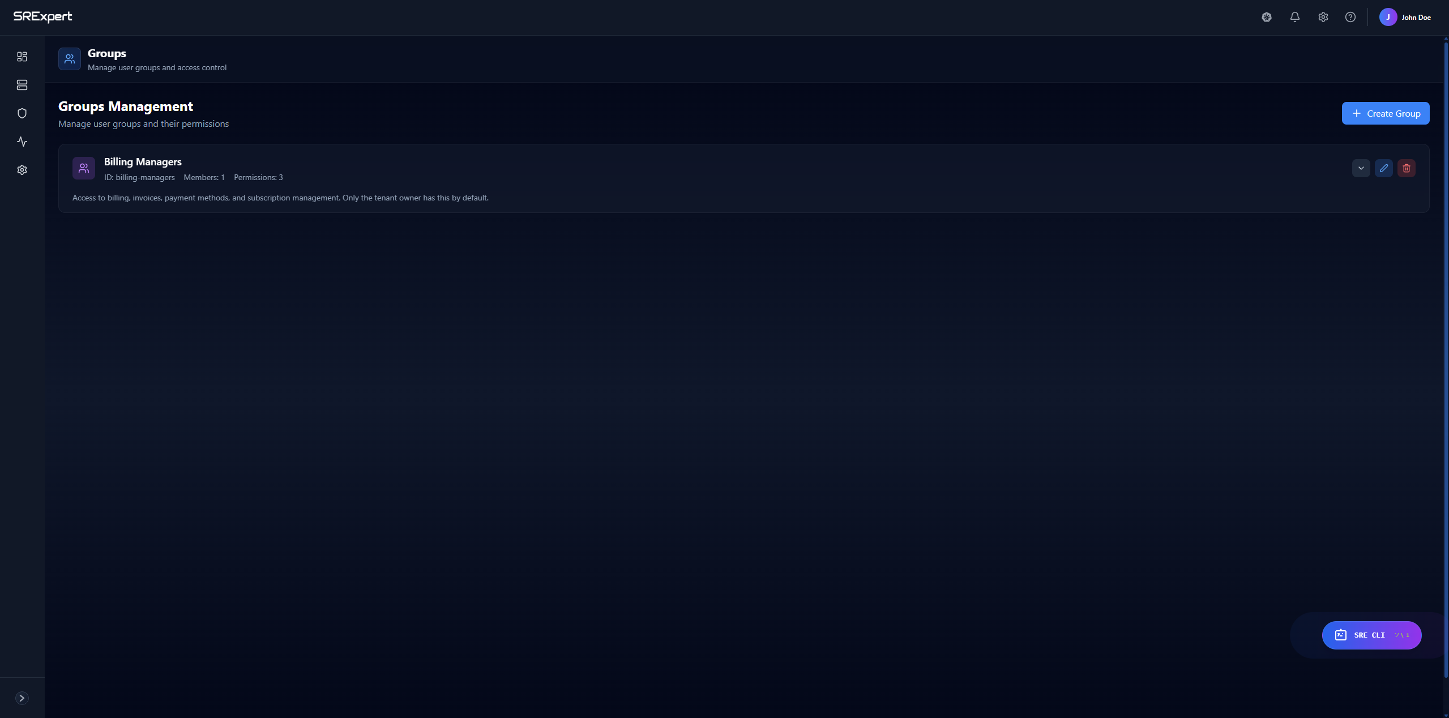
Task: Open the activity pulse icon in sidebar
Action: coord(22,142)
